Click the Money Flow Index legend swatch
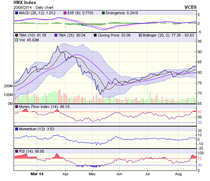Image resolution: width=210 pixels, height=181 pixels. 16,107
